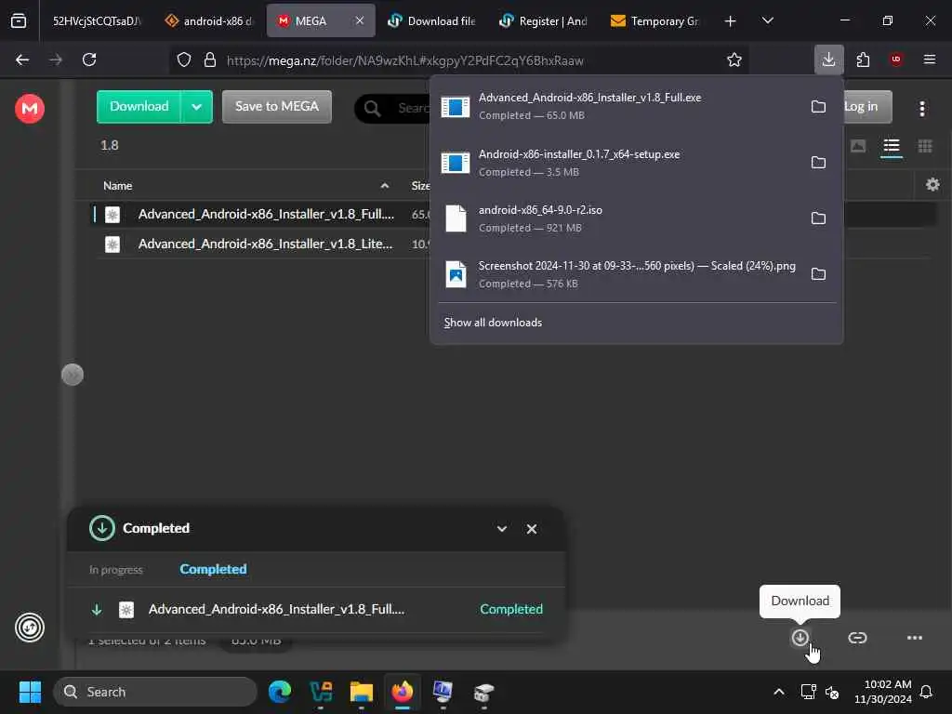Open the MEGA logo home icon
Viewport: 952px width, 714px height.
[29, 109]
